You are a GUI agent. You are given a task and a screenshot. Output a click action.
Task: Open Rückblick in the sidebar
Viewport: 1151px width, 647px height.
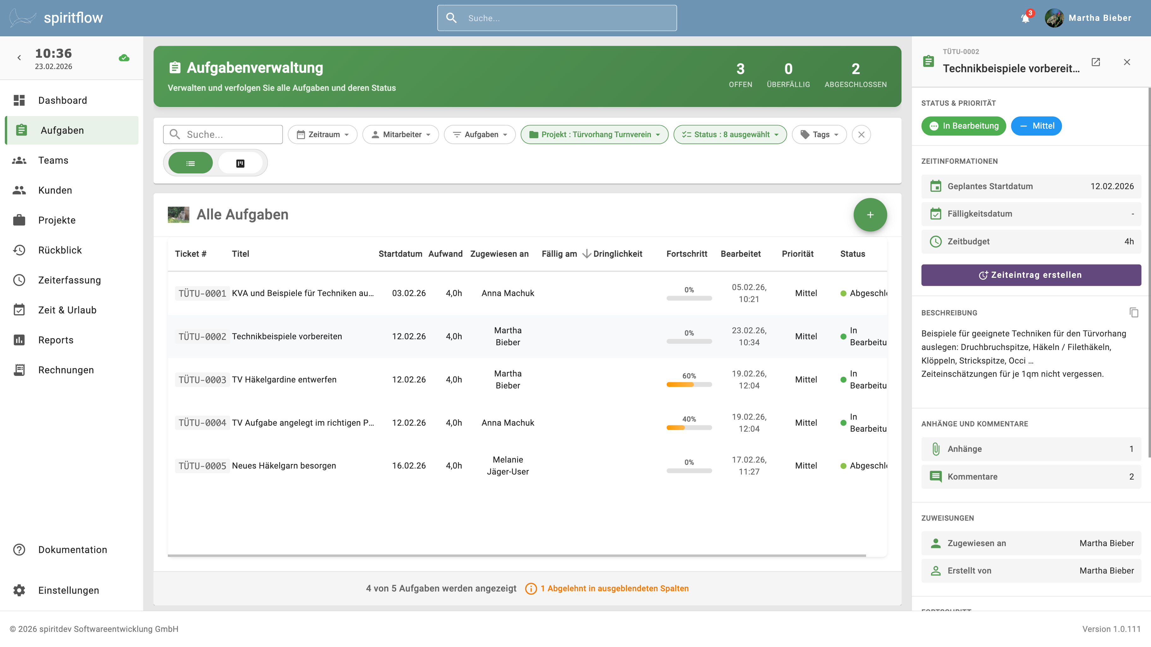coord(72,250)
